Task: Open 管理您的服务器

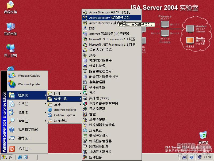Action: tap(112, 61)
